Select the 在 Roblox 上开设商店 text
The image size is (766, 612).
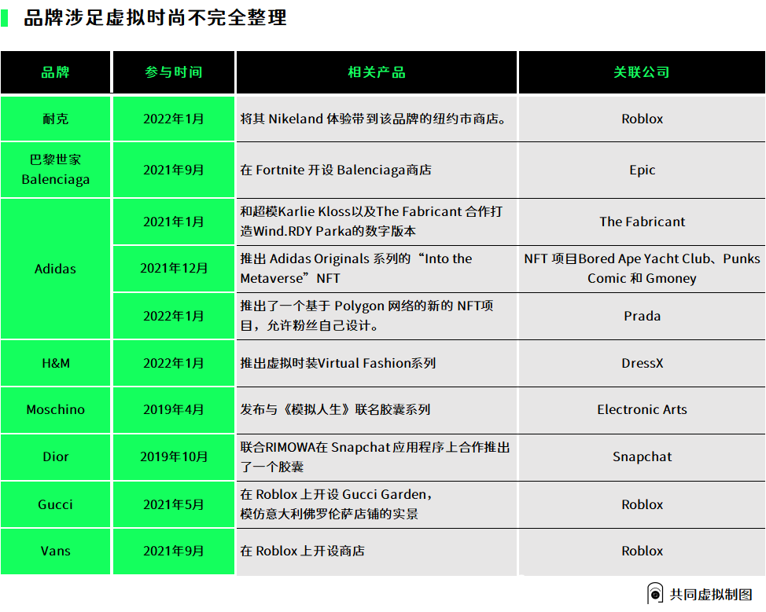[x=303, y=551]
